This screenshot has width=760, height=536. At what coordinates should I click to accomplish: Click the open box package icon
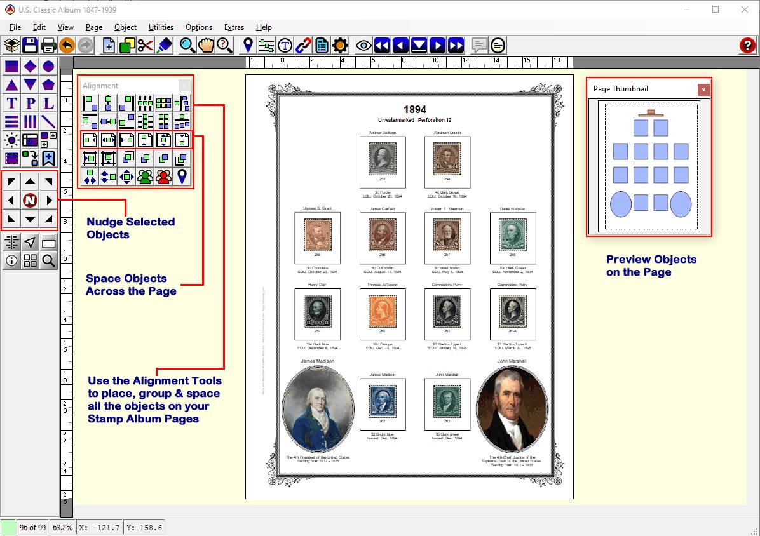pos(11,46)
